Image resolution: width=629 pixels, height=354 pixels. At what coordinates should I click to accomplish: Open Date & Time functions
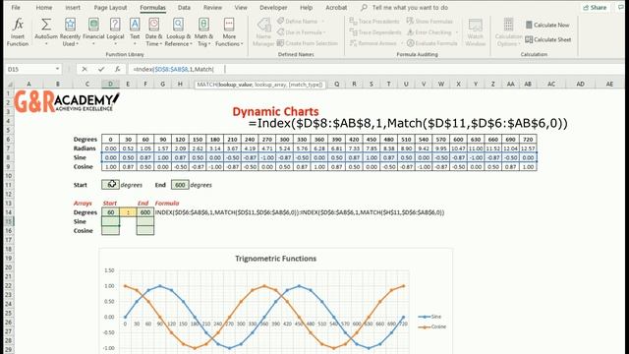pyautogui.click(x=153, y=32)
